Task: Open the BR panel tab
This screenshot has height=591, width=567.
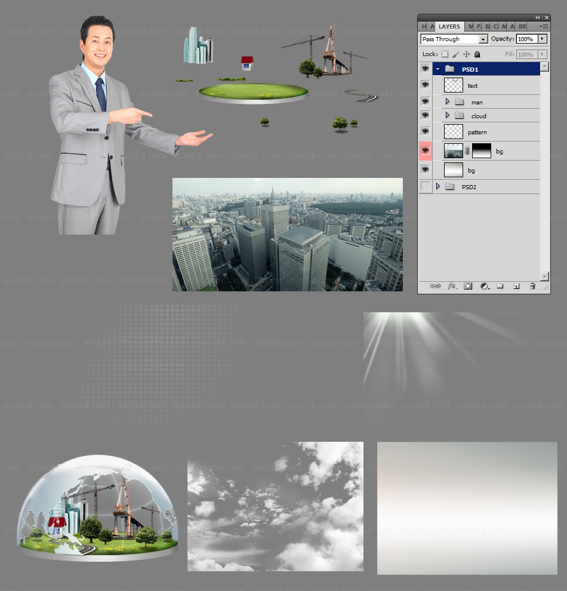Action: [522, 26]
